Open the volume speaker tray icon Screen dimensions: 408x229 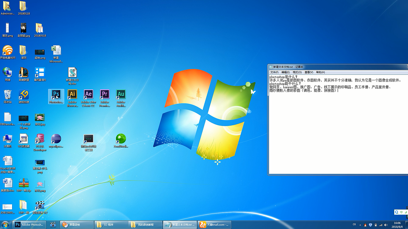(x=385, y=225)
